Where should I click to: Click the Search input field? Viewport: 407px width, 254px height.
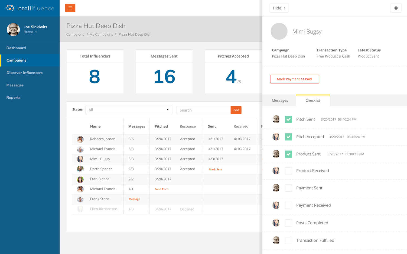pyautogui.click(x=203, y=110)
